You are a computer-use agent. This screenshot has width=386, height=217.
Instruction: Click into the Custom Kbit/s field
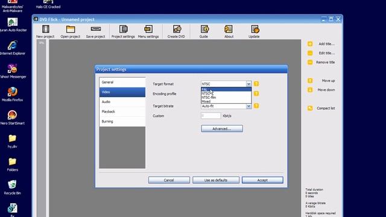coord(210,116)
